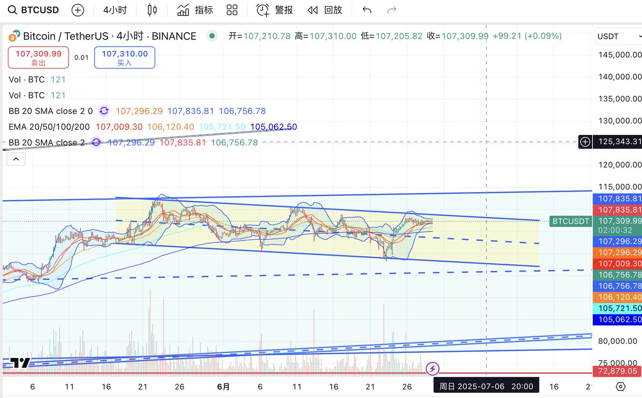Click purple sync icon left of orange 107,296.29
The image size is (642, 398).
click(104, 111)
